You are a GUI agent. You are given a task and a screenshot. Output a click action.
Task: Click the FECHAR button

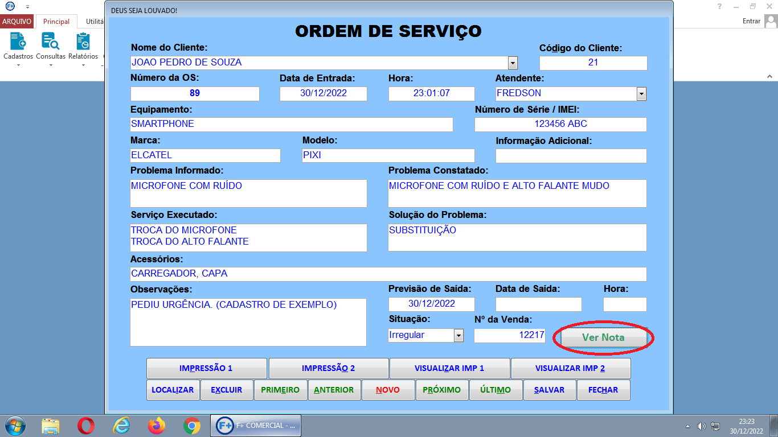click(603, 390)
